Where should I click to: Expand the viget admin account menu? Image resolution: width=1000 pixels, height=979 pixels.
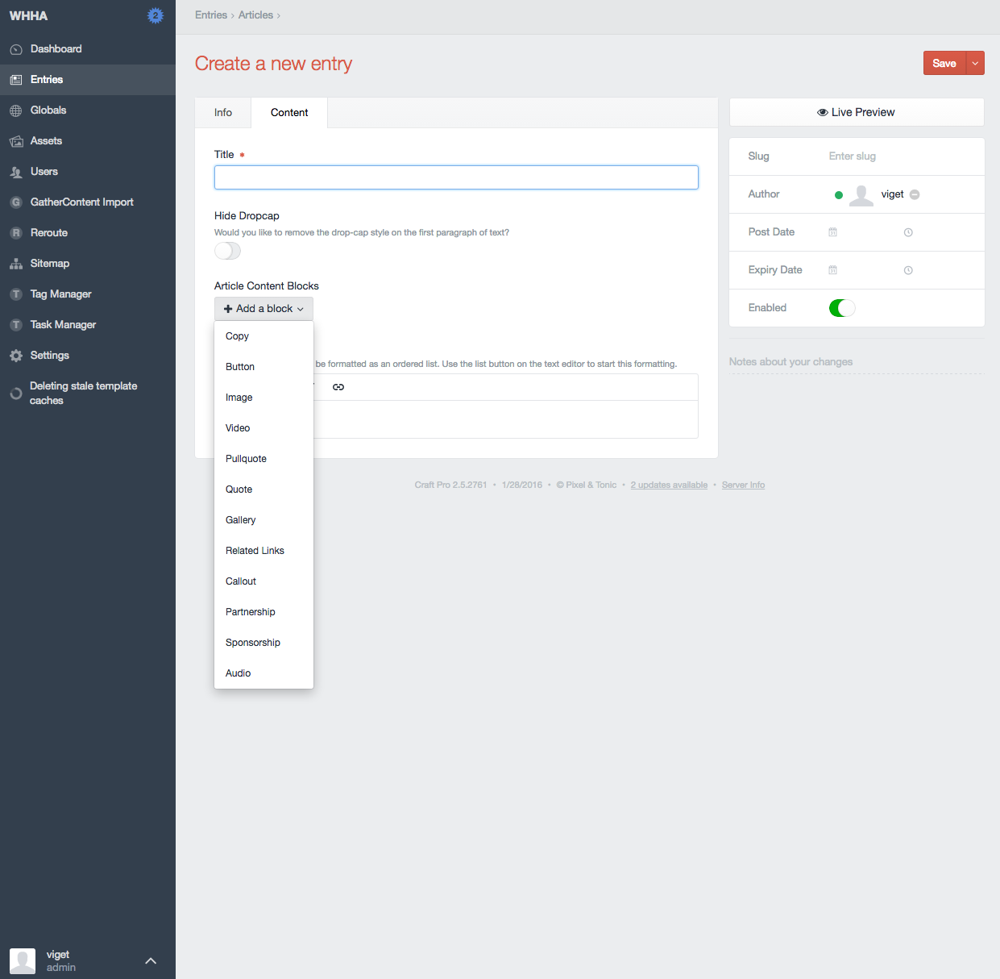click(x=151, y=960)
